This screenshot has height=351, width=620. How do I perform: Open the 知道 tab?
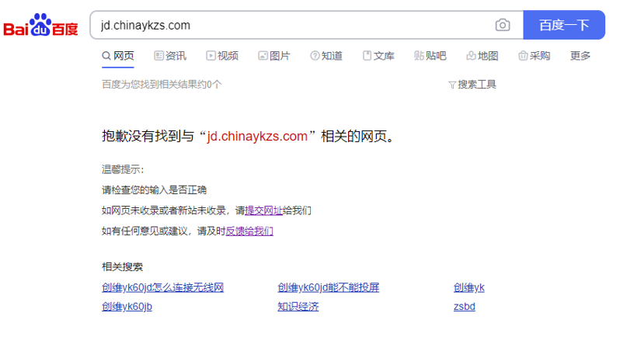(x=326, y=56)
